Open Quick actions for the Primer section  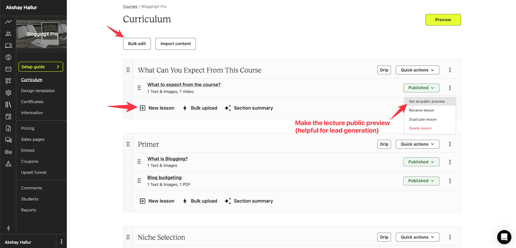[417, 144]
